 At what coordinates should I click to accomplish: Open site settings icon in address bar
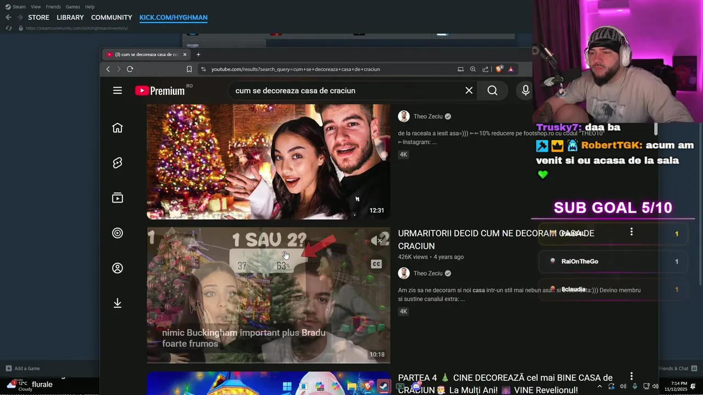click(x=203, y=69)
